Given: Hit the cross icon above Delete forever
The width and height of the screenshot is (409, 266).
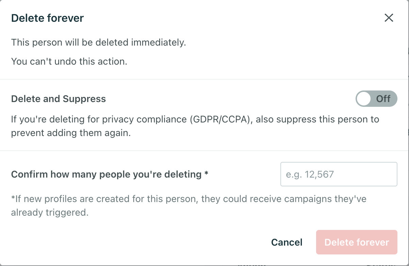Looking at the screenshot, I should tap(389, 18).
